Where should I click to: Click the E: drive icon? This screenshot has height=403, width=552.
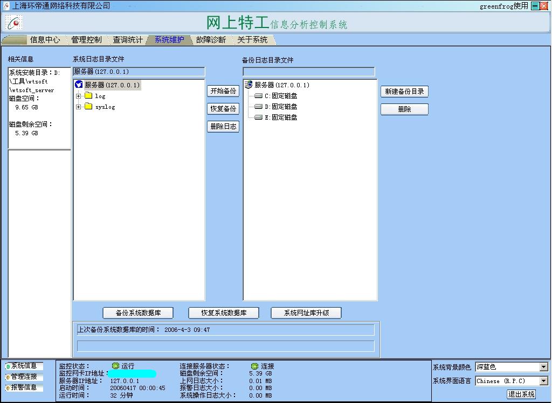click(258, 117)
